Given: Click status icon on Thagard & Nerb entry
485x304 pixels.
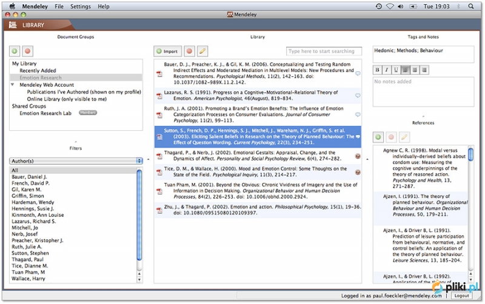Looking at the screenshot, I should pyautogui.click(x=358, y=156).
